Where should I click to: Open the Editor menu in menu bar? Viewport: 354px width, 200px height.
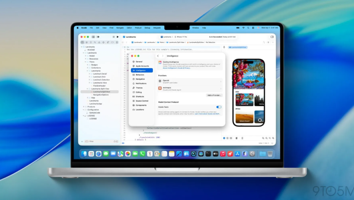pyautogui.click(x=129, y=28)
